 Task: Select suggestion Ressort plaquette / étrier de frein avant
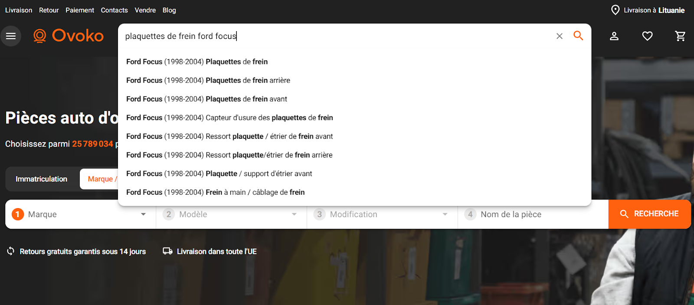(355, 136)
